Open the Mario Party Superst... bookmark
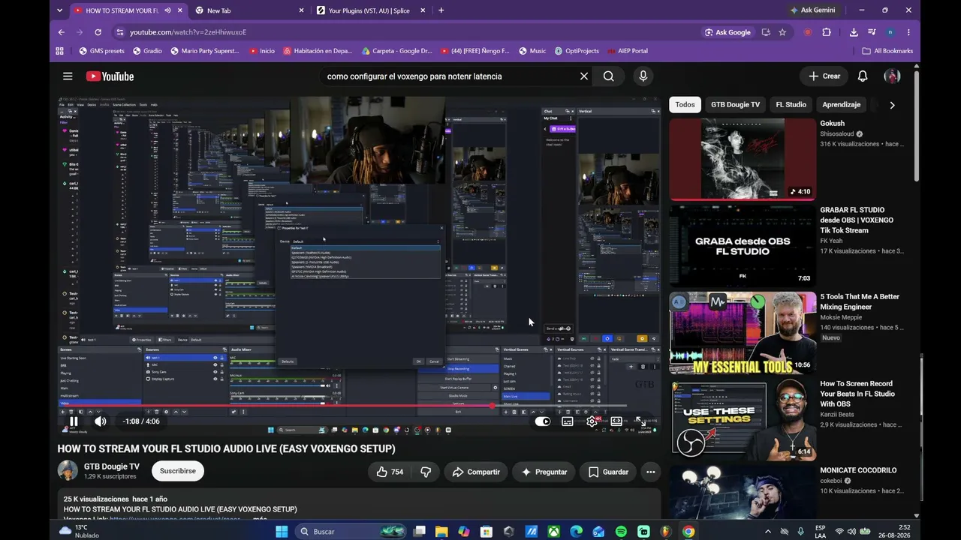This screenshot has width=961, height=540. (205, 51)
